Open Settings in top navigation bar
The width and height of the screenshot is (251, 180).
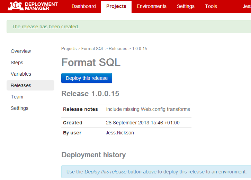click(185, 6)
